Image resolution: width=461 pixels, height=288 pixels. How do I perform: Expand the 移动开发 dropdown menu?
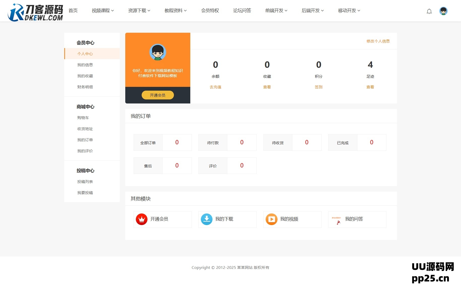pyautogui.click(x=349, y=11)
